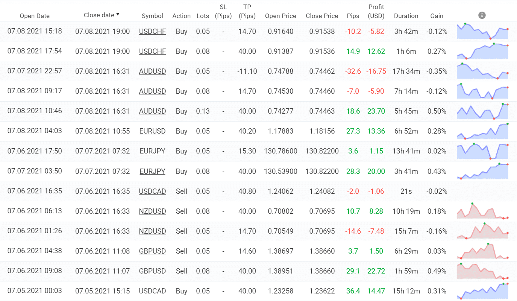Select duration 21s cell
This screenshot has height=301, width=517.
click(x=406, y=191)
